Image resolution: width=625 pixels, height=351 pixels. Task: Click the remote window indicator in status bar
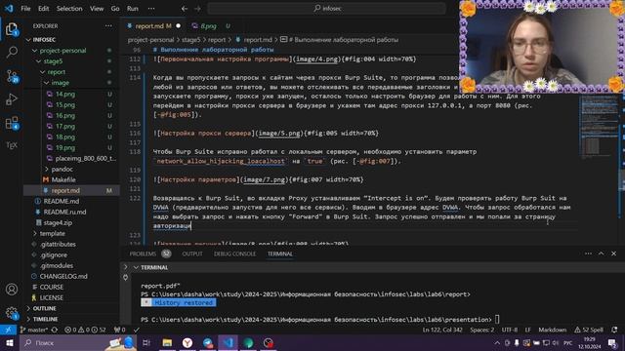8,330
